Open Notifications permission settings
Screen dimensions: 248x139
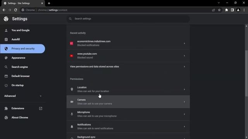128,127
